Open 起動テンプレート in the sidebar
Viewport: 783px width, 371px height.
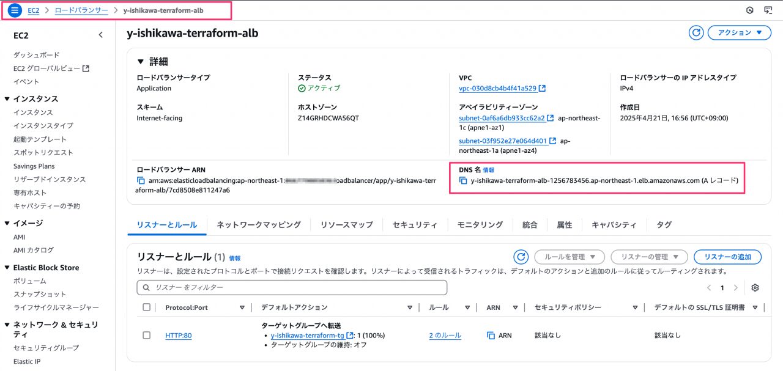click(x=40, y=139)
